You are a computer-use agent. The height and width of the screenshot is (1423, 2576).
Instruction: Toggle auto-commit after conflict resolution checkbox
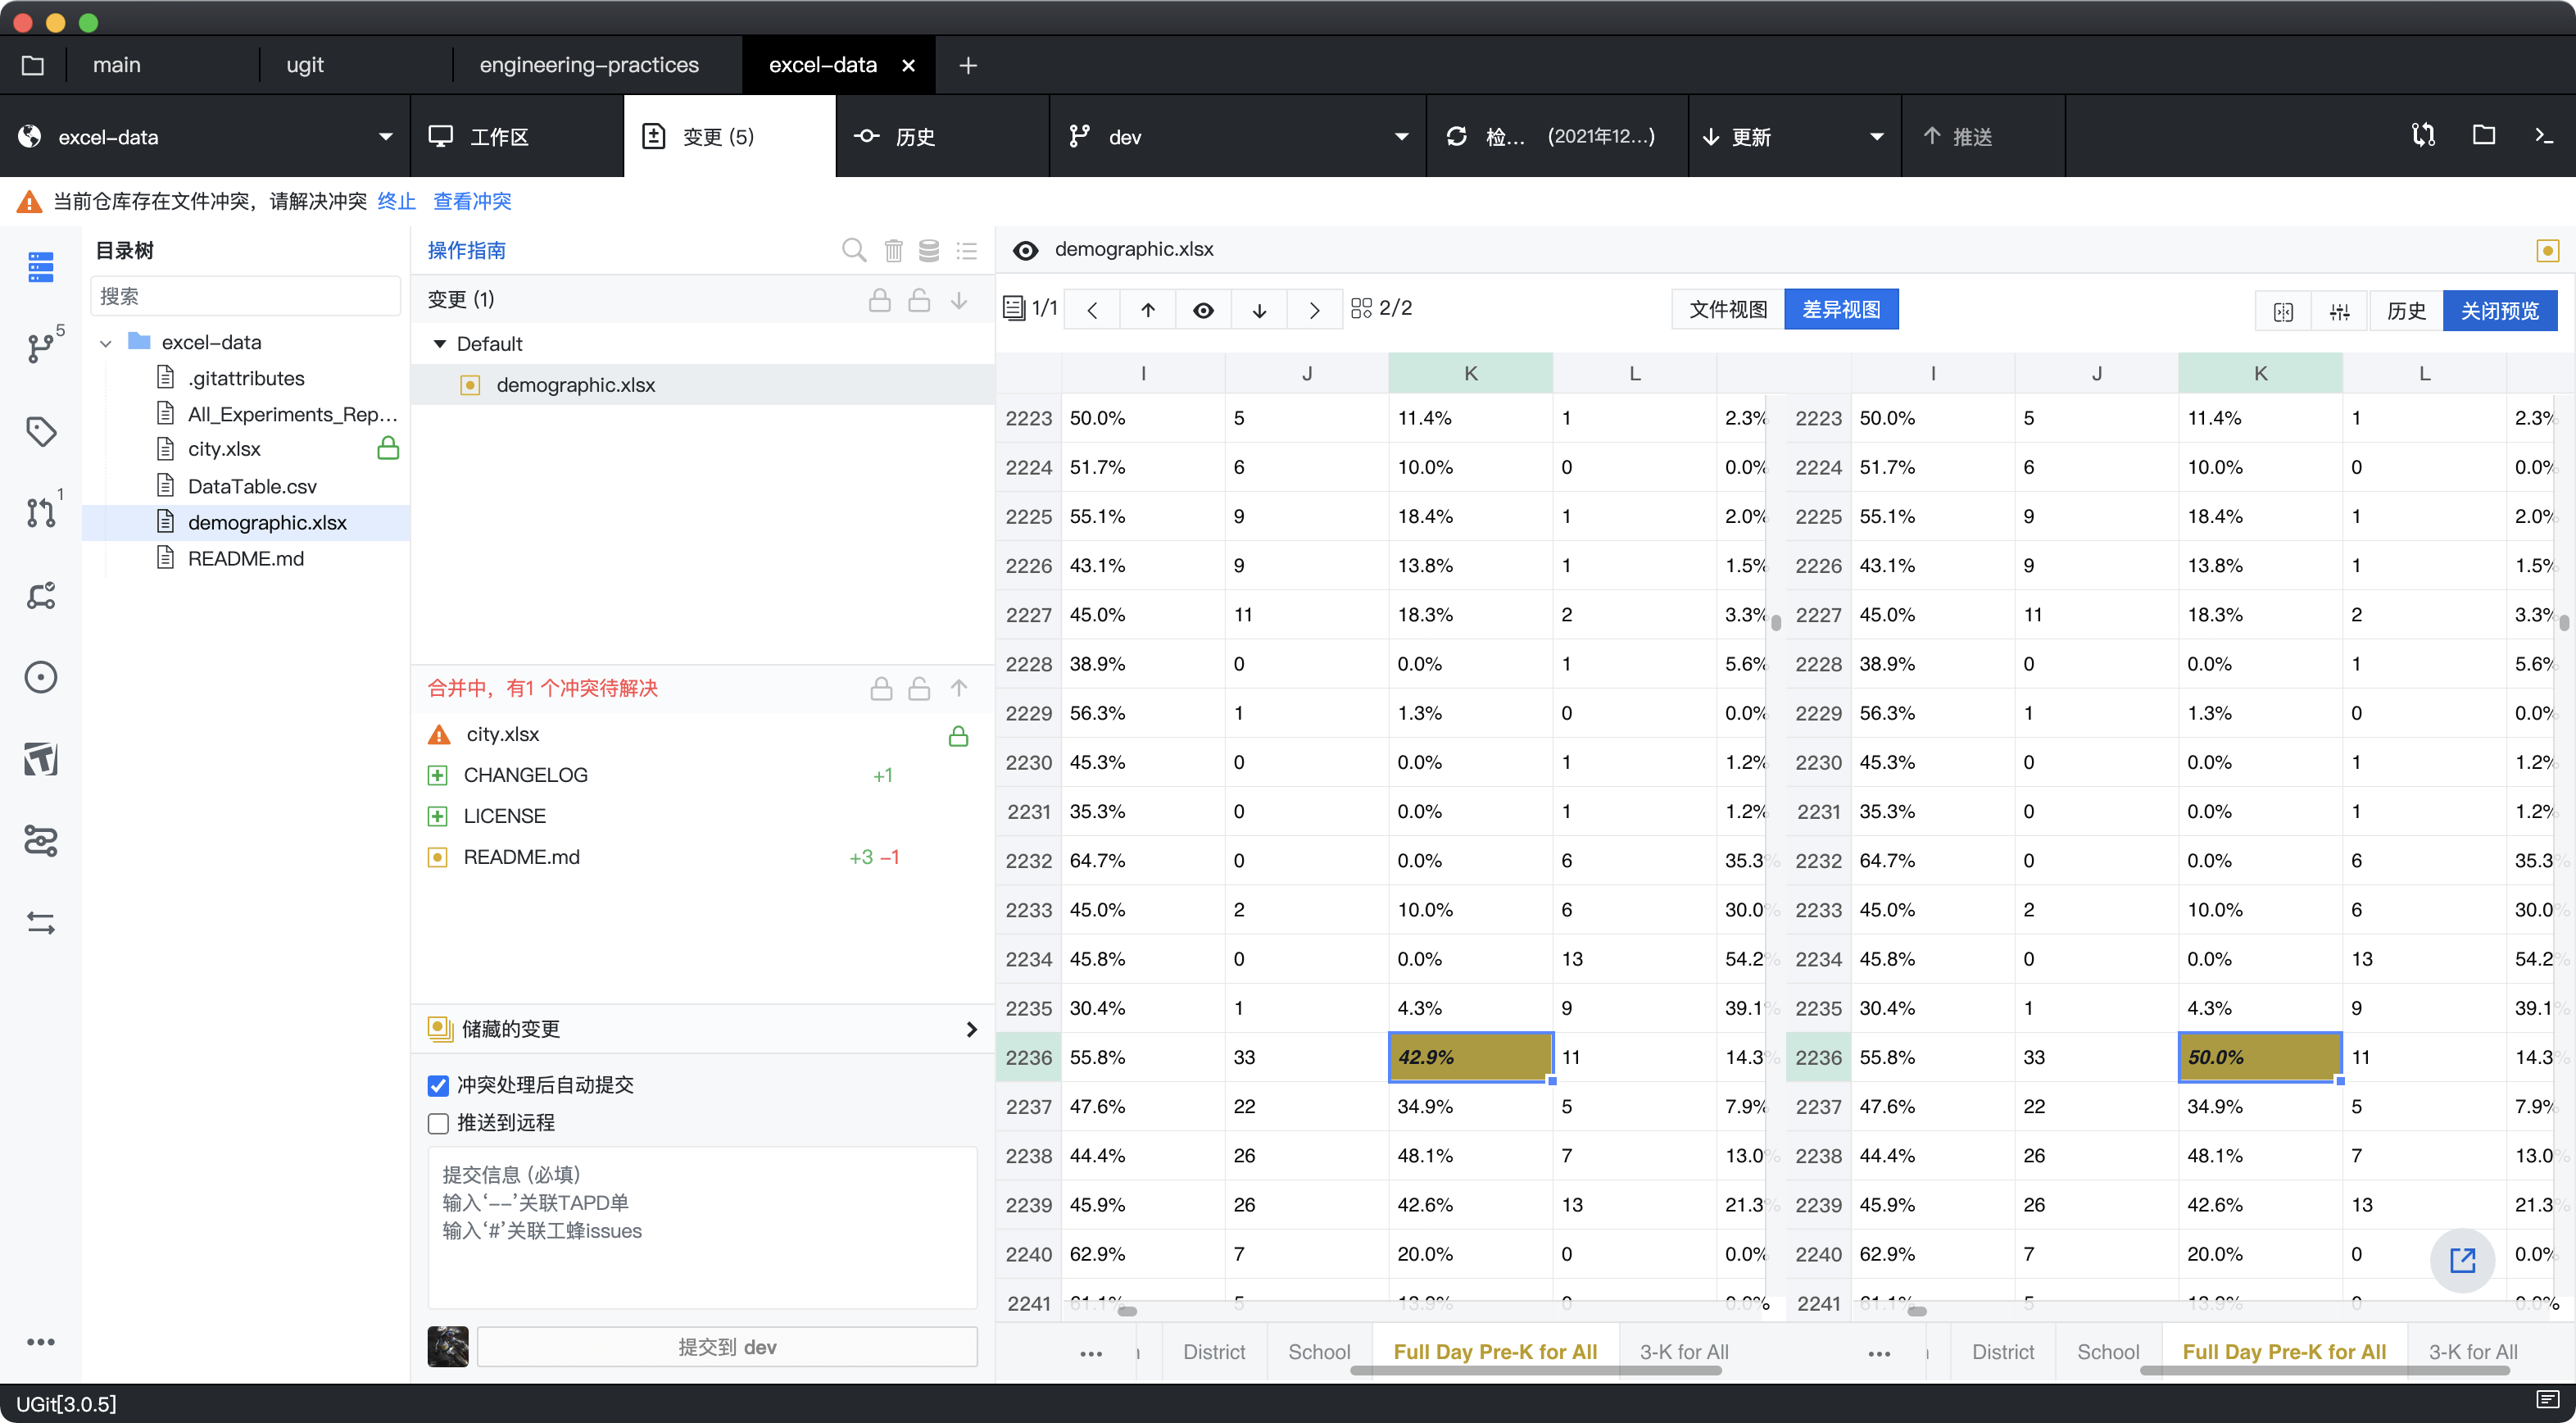[438, 1086]
